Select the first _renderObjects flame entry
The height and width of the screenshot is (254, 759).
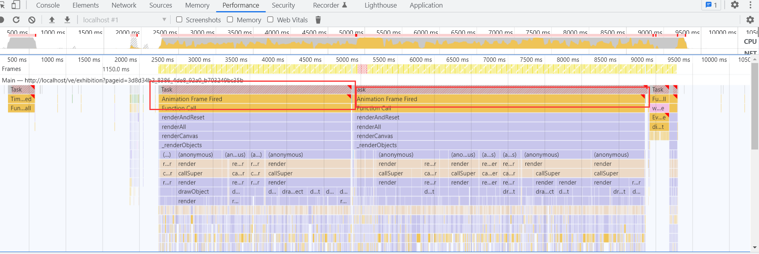255,145
